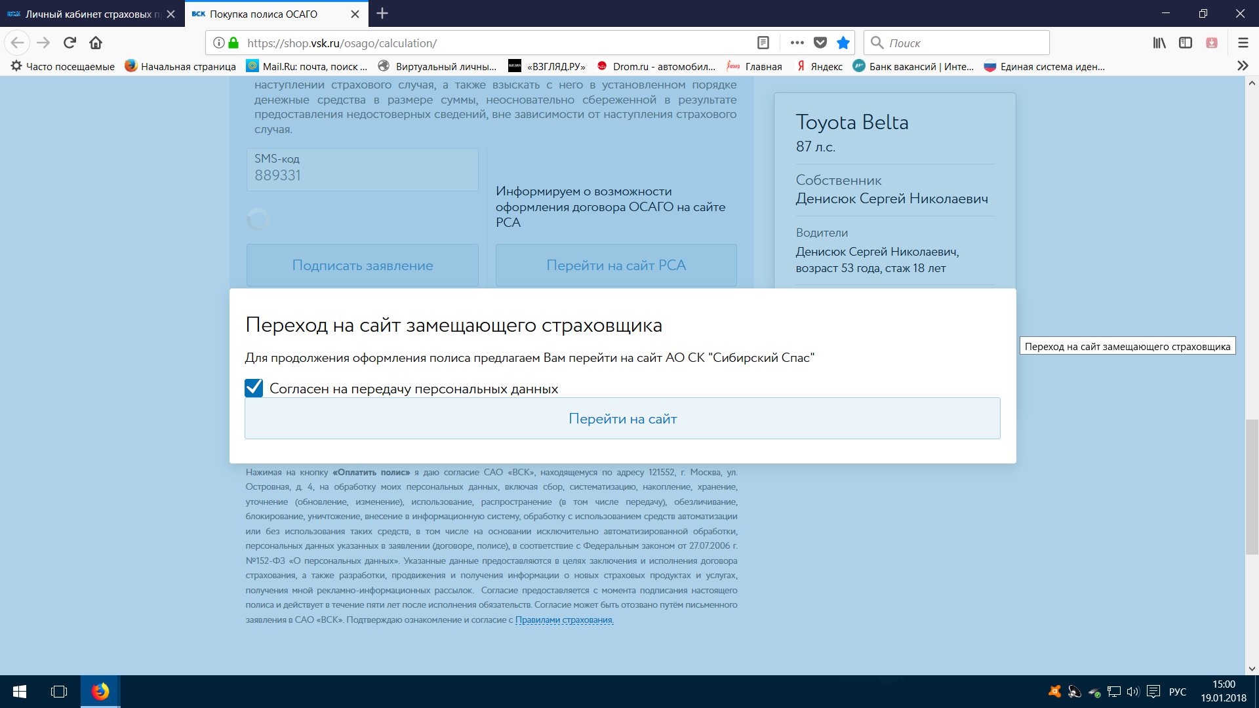1259x708 pixels.
Task: Click 'Перейти на сайт РСА' button
Action: click(616, 265)
